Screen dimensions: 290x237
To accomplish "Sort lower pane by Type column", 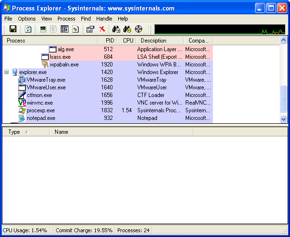I will tap(14, 132).
